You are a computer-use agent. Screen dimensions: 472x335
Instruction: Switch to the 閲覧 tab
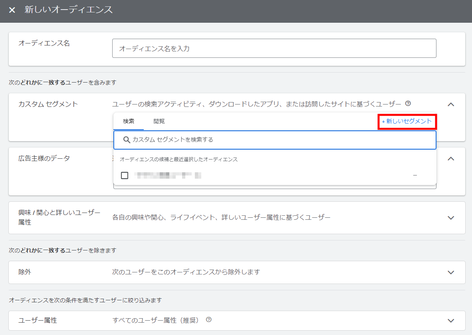[159, 121]
